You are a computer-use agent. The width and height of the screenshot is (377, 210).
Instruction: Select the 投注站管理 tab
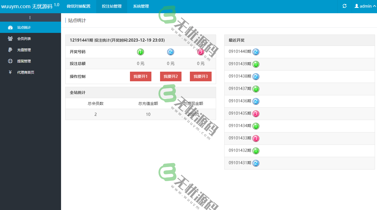[111, 6]
